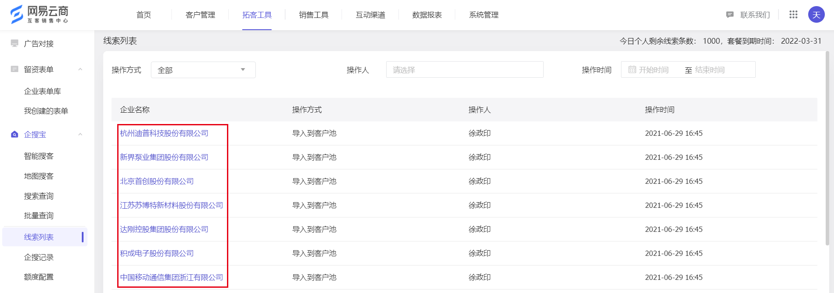Click the 操作人 column header
Viewport: 834px width, 293px height.
pos(480,110)
